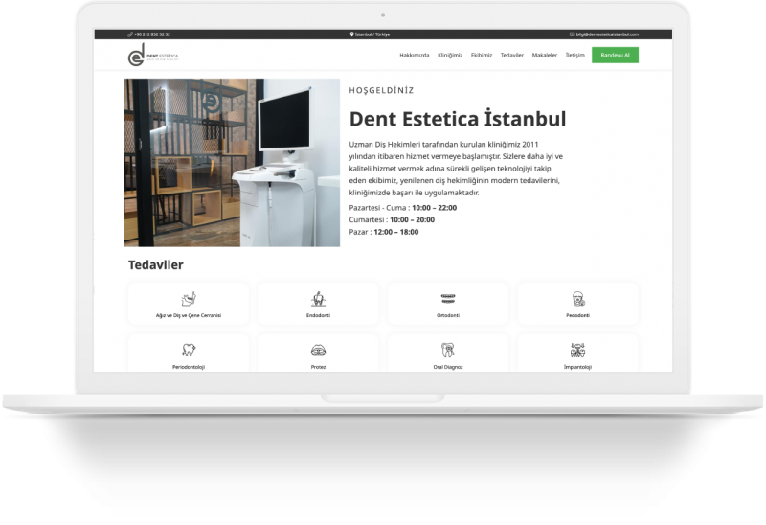Click the HOŞGELDİNİZ text
The height and width of the screenshot is (525, 766).
pyautogui.click(x=381, y=90)
